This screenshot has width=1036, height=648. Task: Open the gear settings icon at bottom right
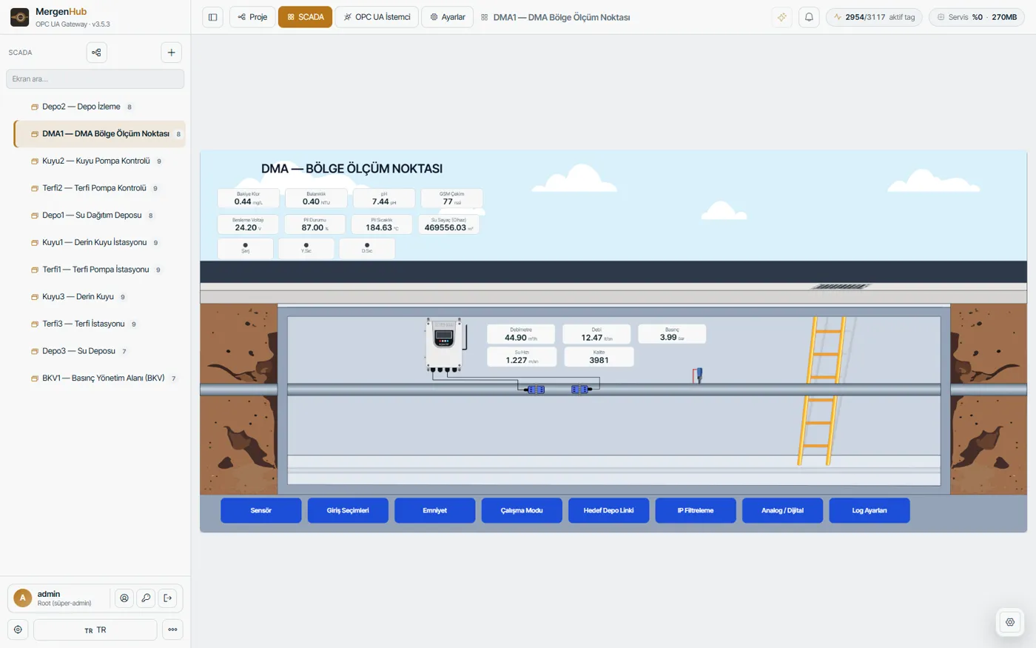coord(1010,622)
